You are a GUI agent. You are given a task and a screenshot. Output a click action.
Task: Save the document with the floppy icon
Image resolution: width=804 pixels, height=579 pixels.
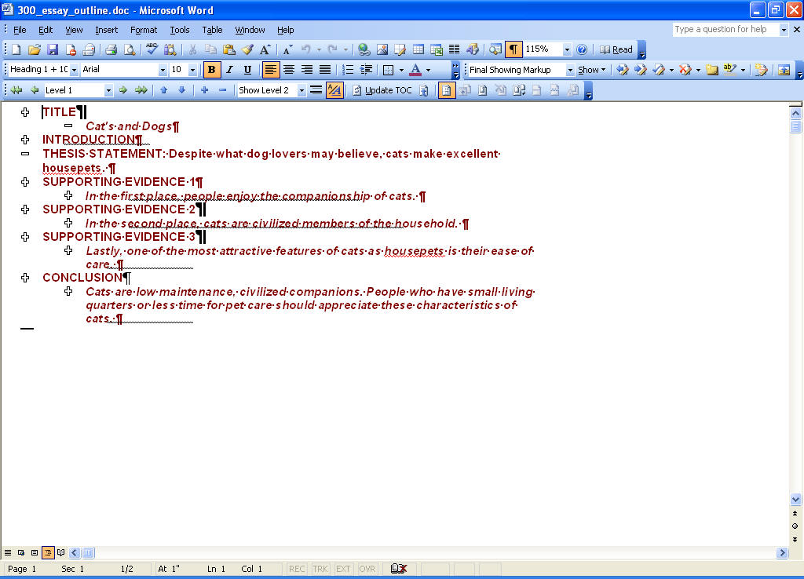pos(53,49)
